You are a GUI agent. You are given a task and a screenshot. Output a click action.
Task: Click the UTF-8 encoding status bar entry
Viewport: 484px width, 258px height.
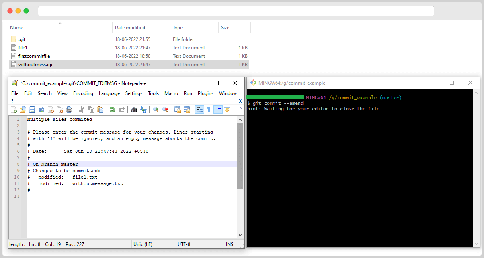pyautogui.click(x=184, y=244)
